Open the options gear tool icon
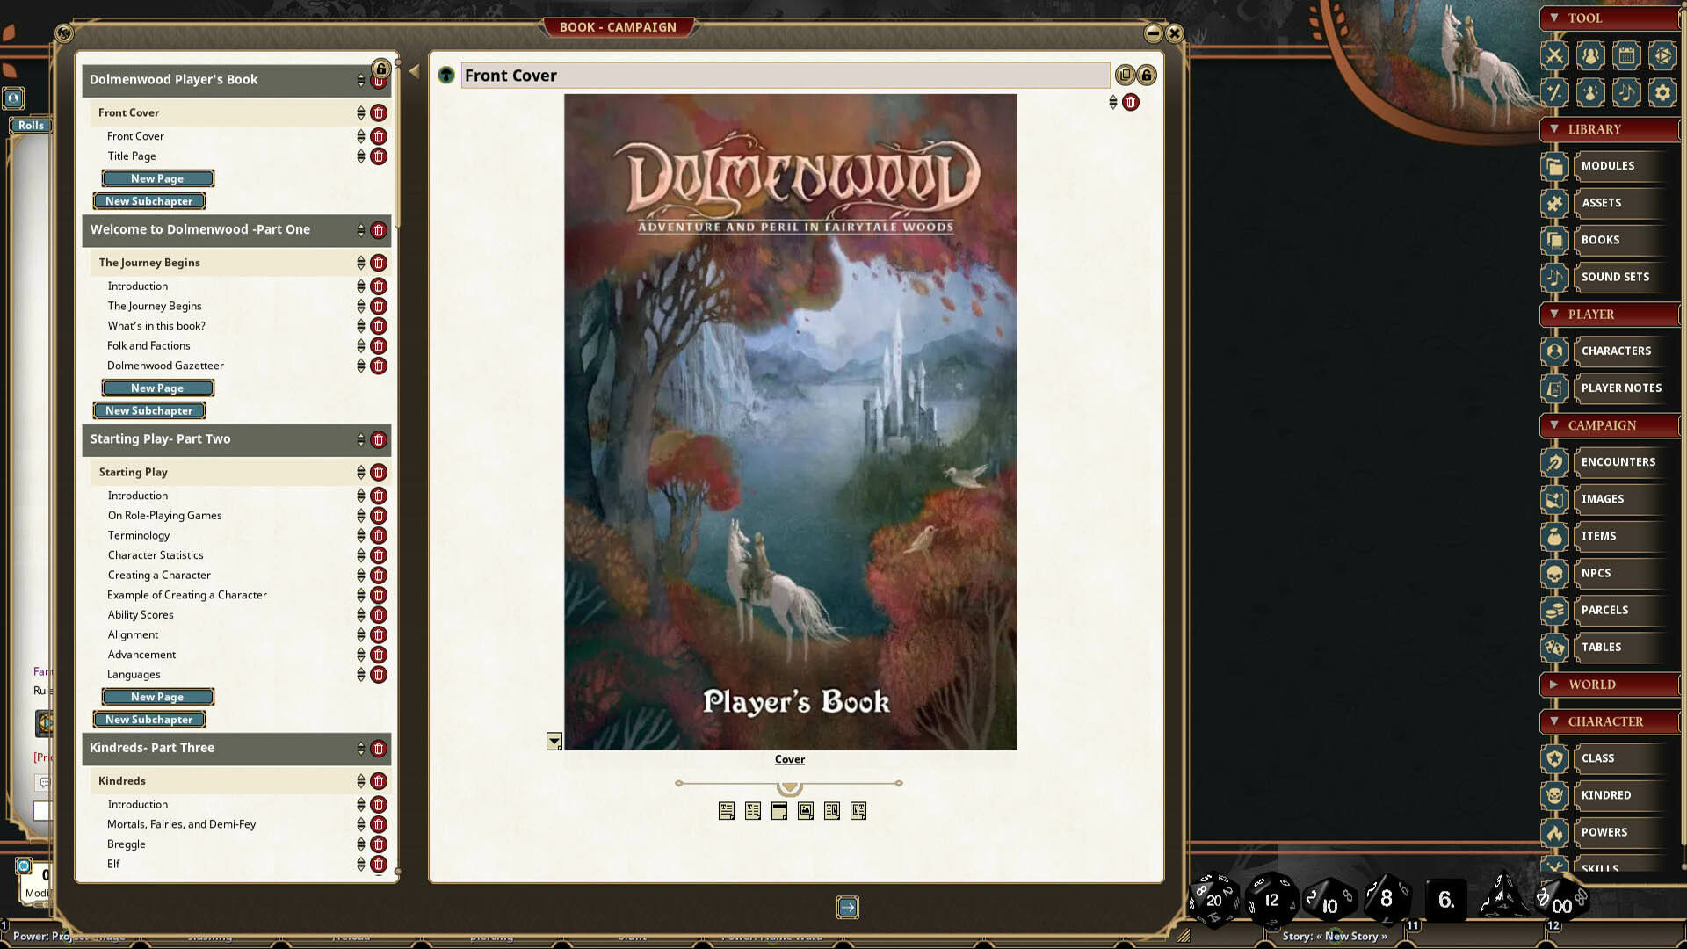Screen dimensions: 1687x949 tap(1662, 92)
